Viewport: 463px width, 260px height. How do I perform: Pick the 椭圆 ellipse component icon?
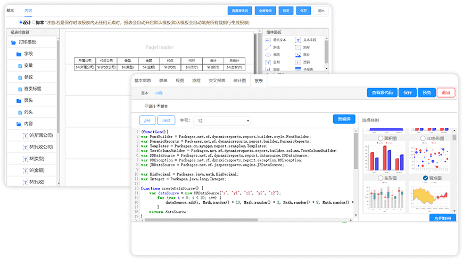coord(268,55)
